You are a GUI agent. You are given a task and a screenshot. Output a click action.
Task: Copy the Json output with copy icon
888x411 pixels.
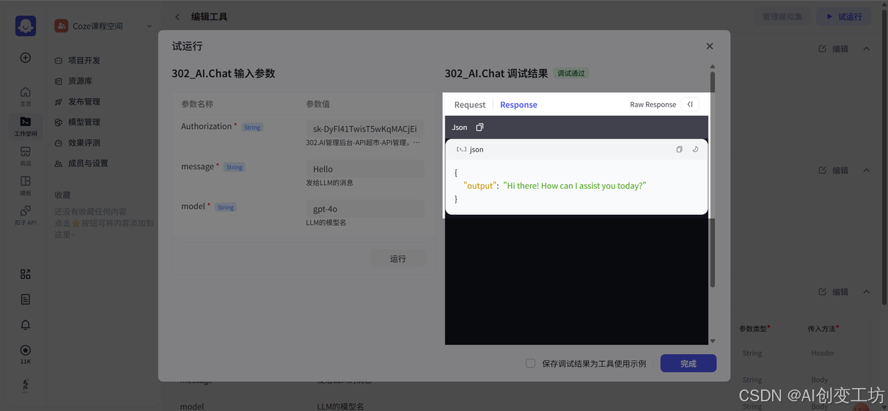[x=479, y=128]
